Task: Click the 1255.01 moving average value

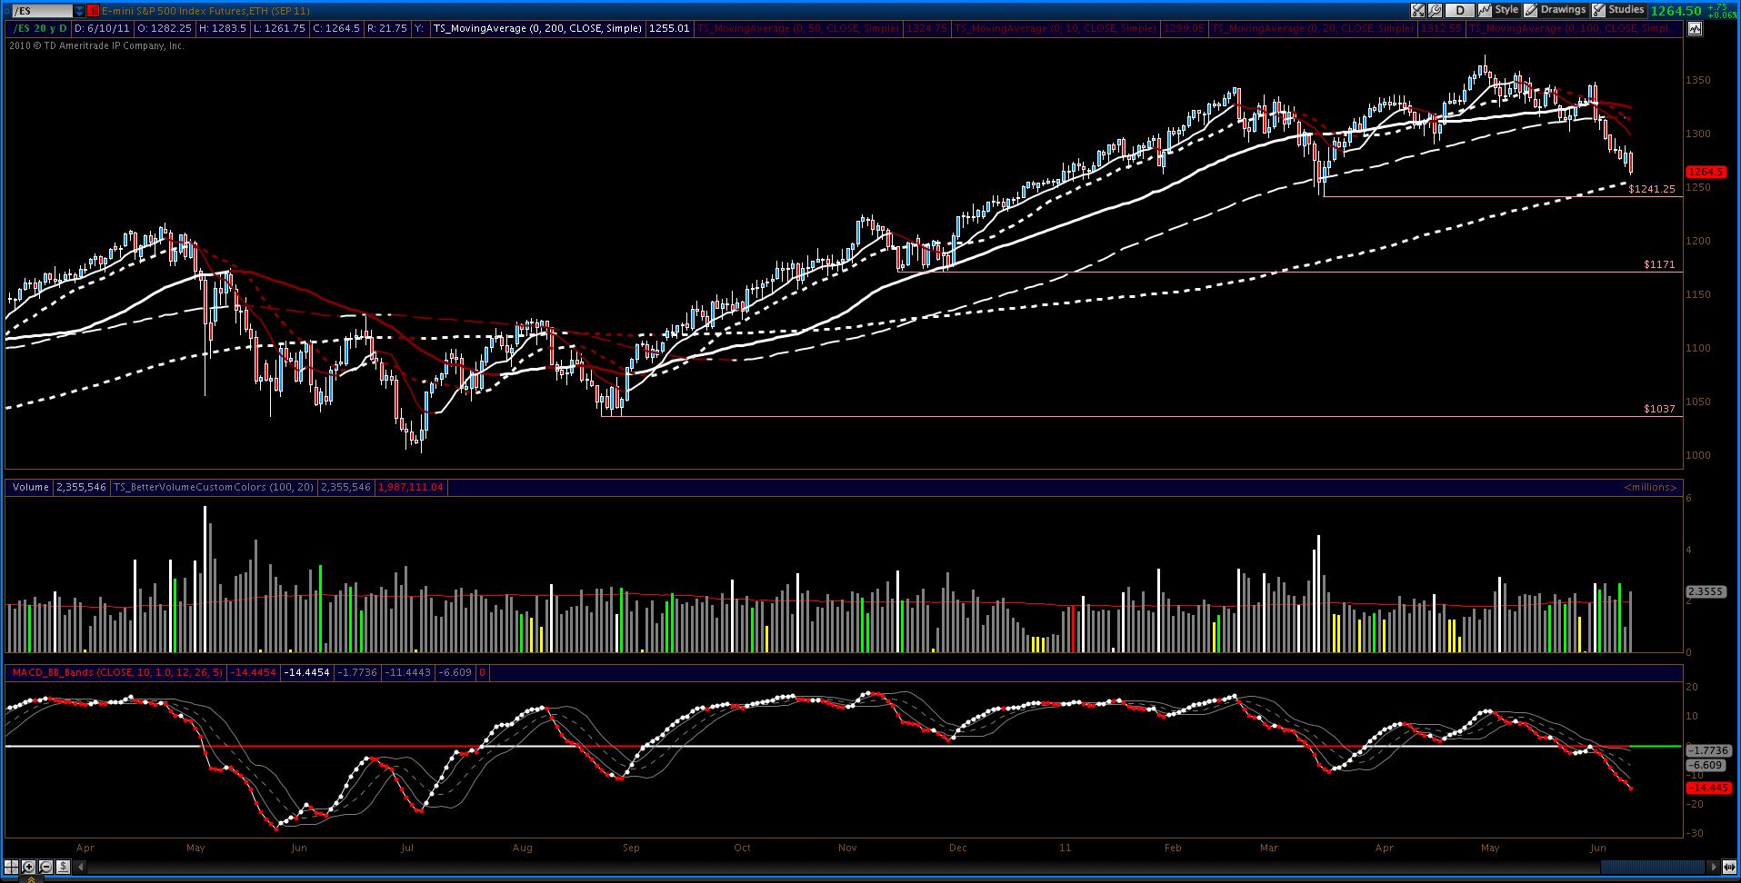Action: (x=669, y=29)
